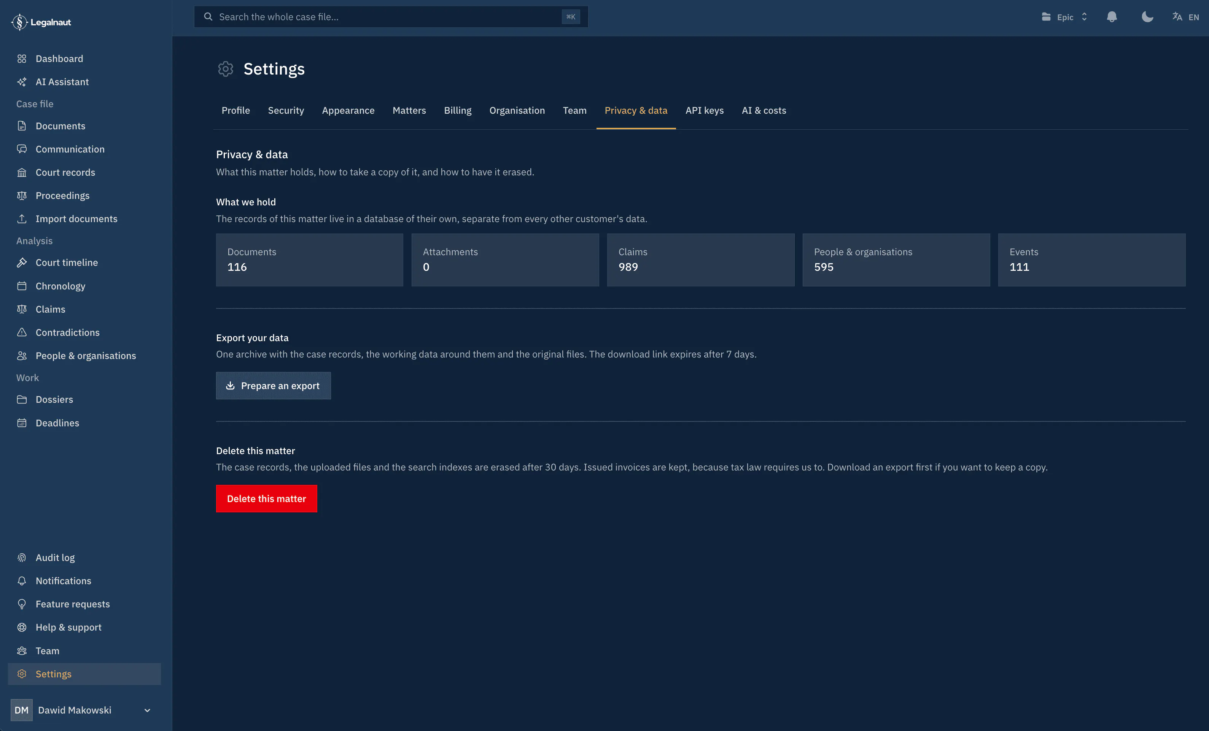
Task: Open the EN language selector
Action: [x=1185, y=17]
